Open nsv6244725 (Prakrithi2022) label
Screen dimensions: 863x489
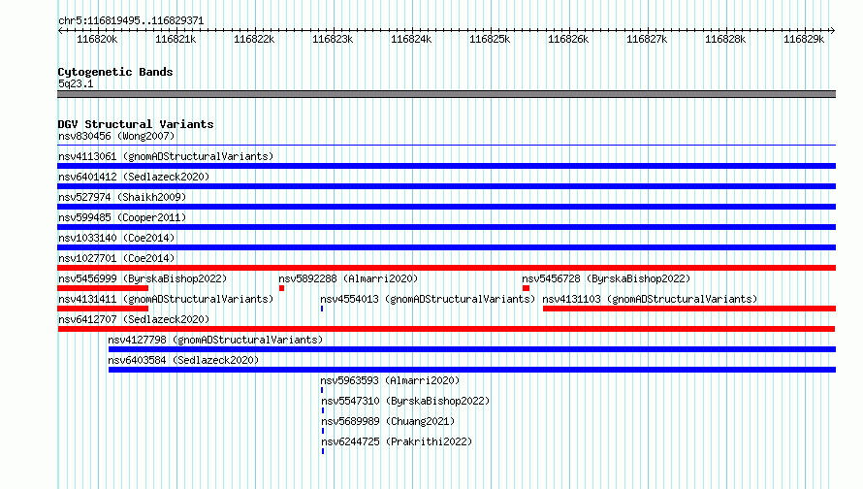pos(397,441)
